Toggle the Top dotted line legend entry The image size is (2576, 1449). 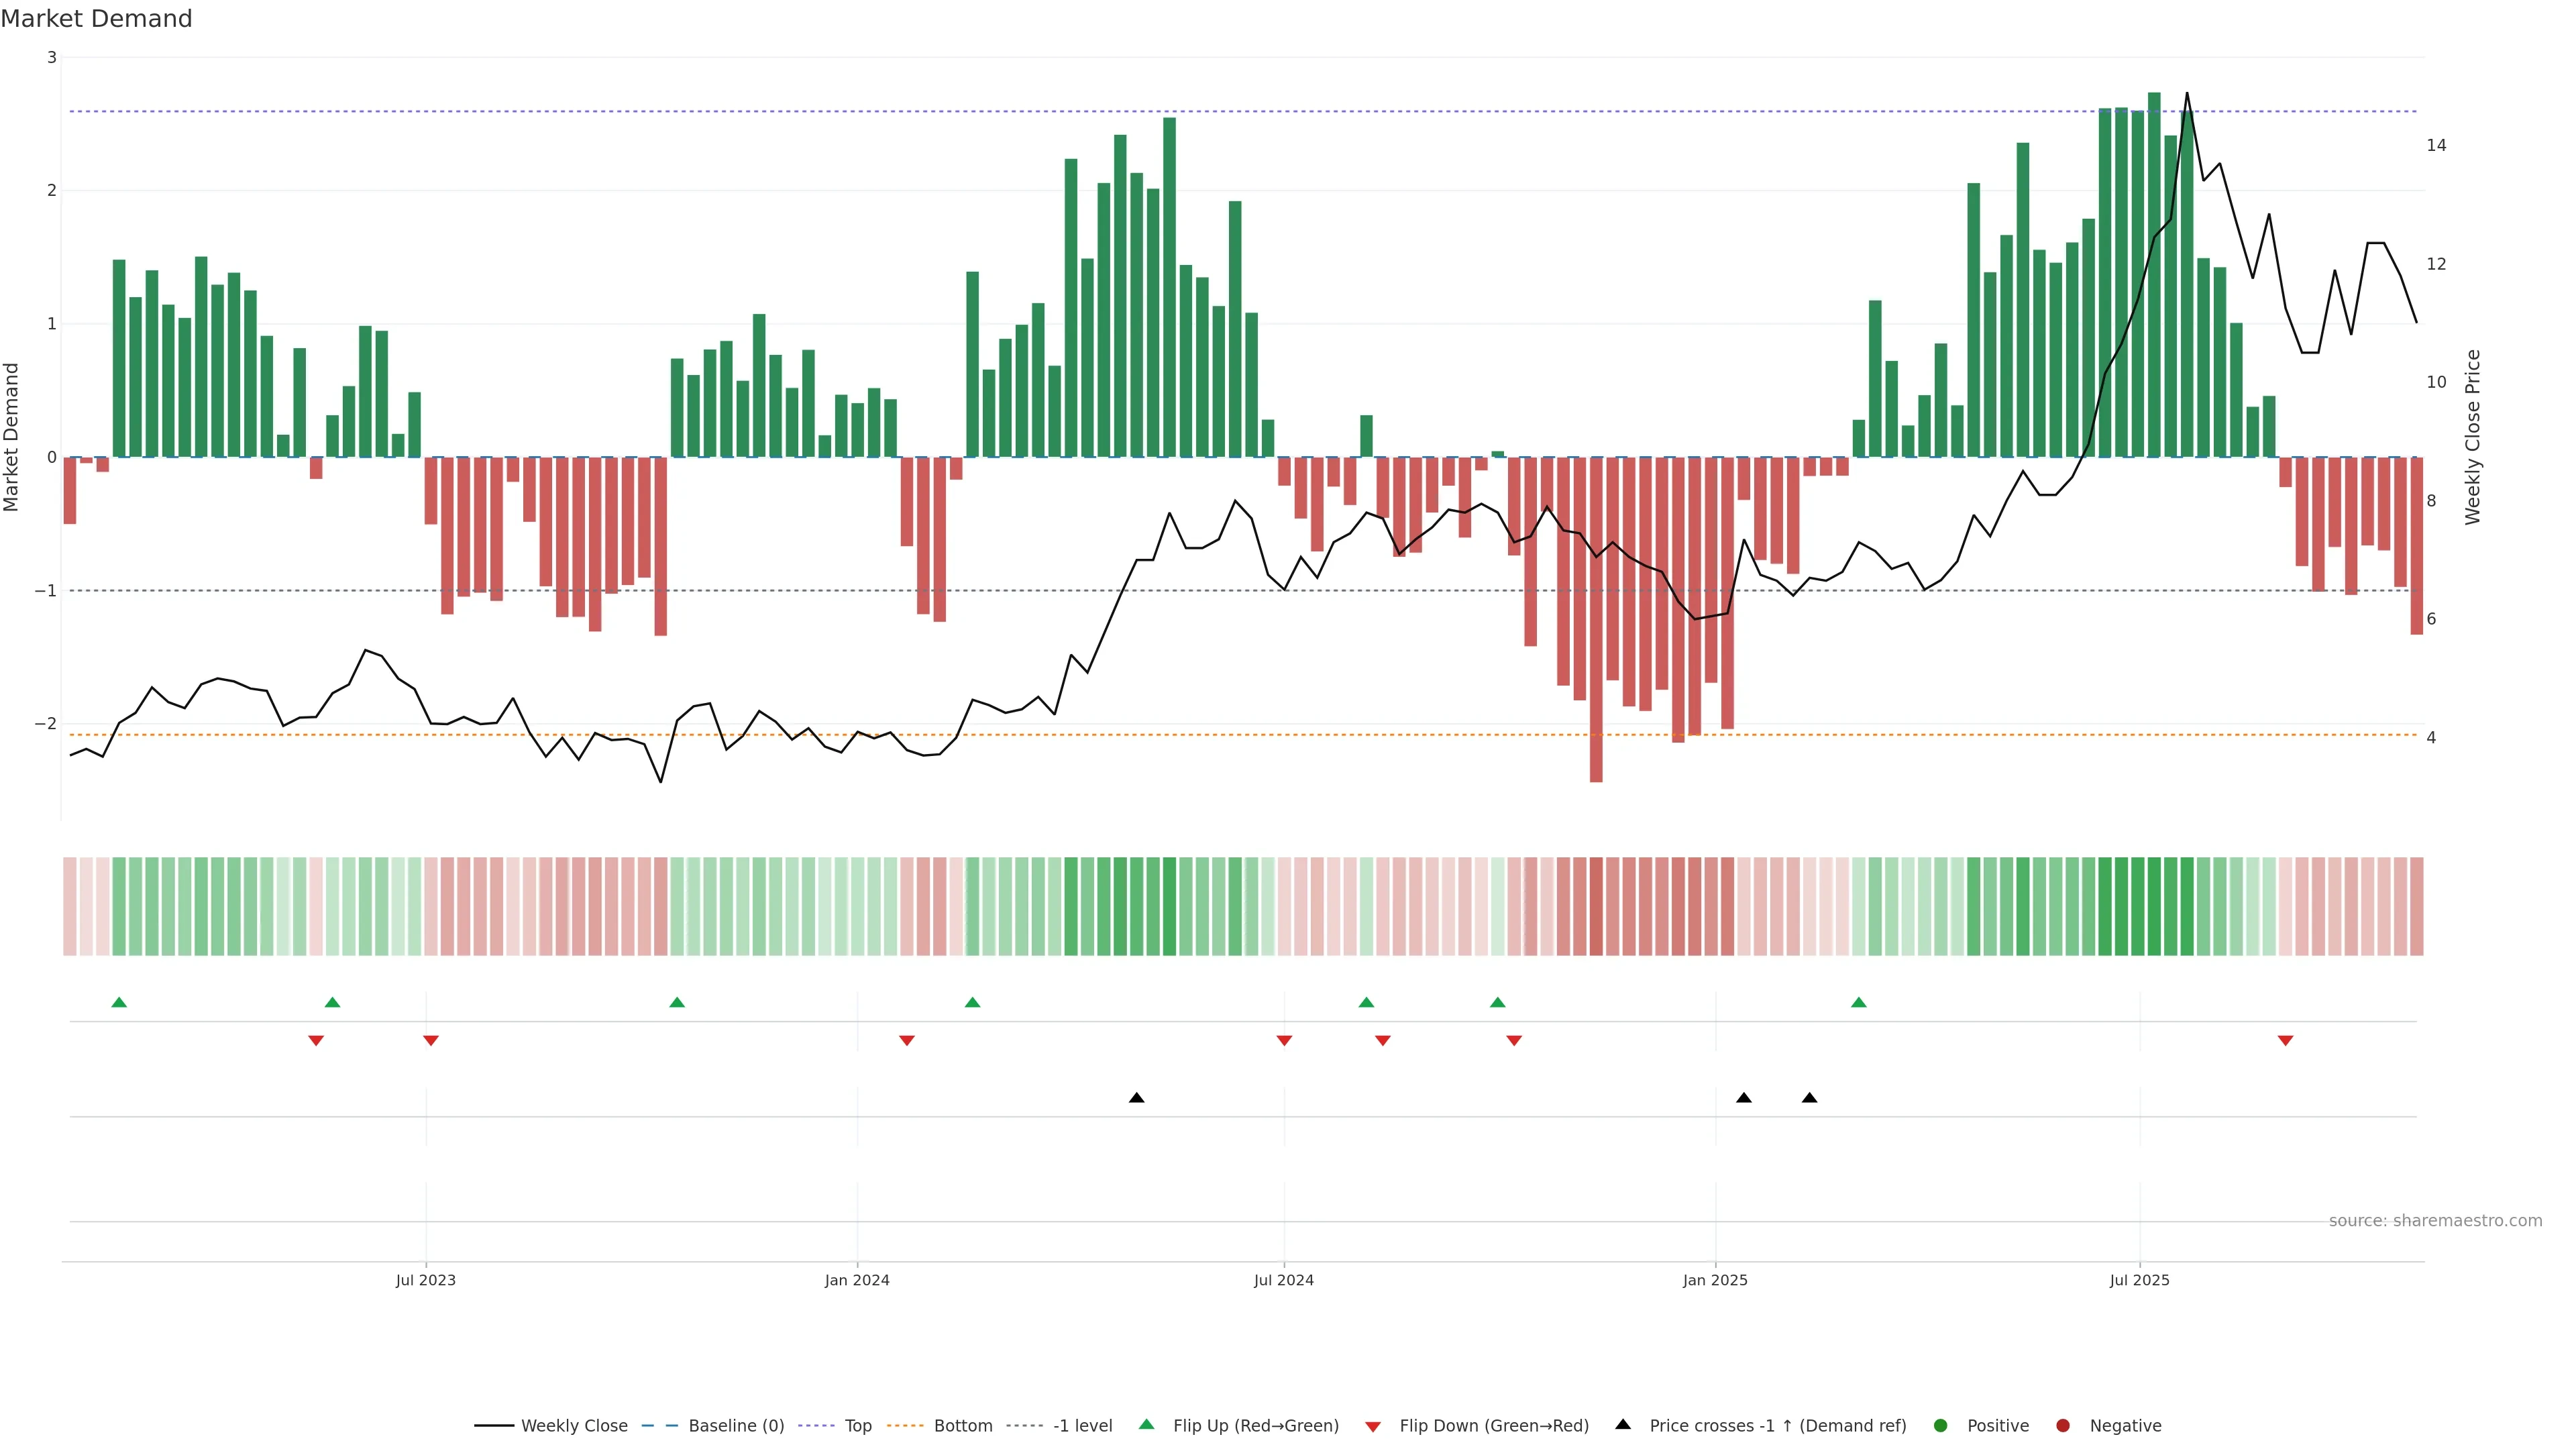(x=857, y=1425)
